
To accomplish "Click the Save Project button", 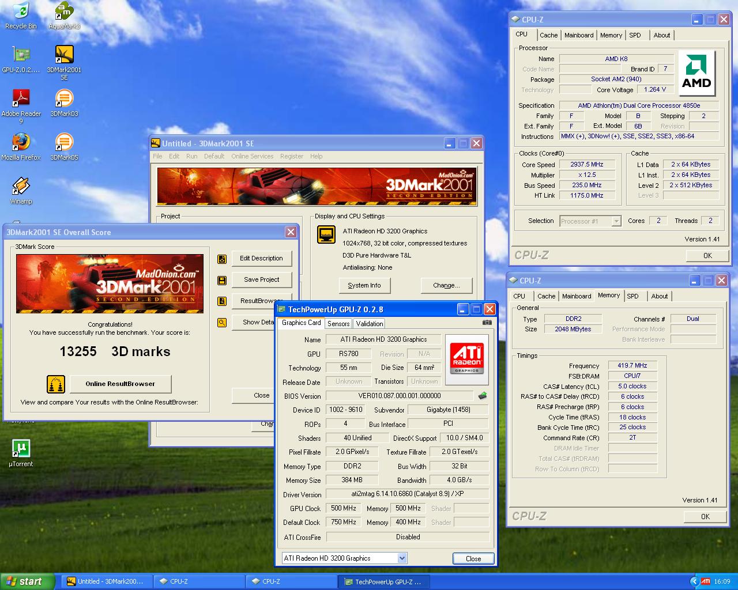I will [261, 280].
